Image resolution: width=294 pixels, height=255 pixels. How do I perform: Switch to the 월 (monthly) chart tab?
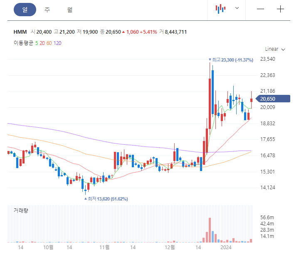[x=70, y=10]
